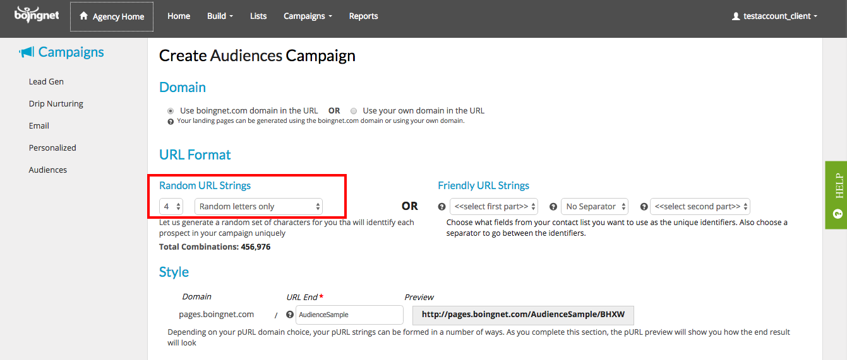Open the Random letters only dropdown
Image resolution: width=847 pixels, height=360 pixels.
click(259, 206)
